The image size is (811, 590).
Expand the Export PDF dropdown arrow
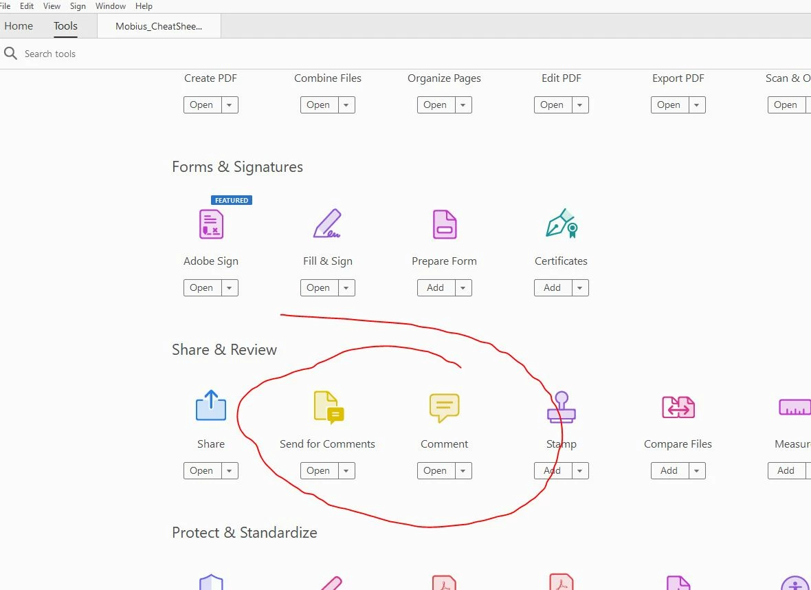tap(697, 105)
